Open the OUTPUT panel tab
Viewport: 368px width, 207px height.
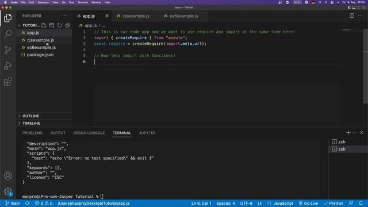click(x=57, y=133)
